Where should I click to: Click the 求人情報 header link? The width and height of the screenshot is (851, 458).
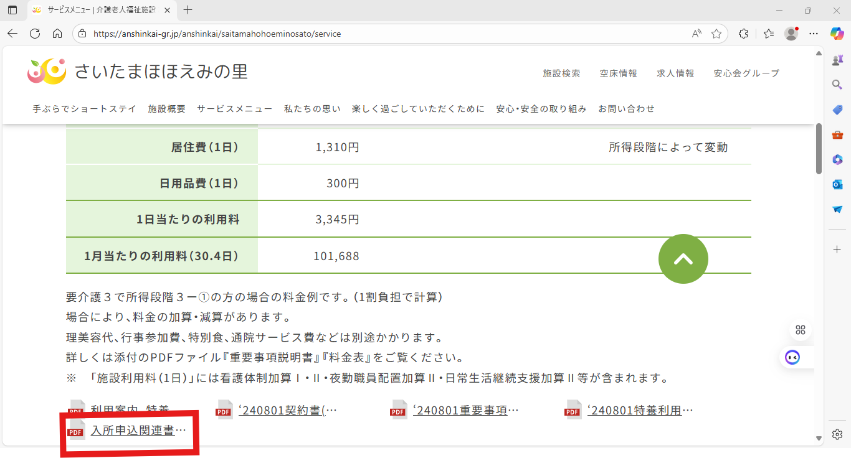click(x=675, y=73)
